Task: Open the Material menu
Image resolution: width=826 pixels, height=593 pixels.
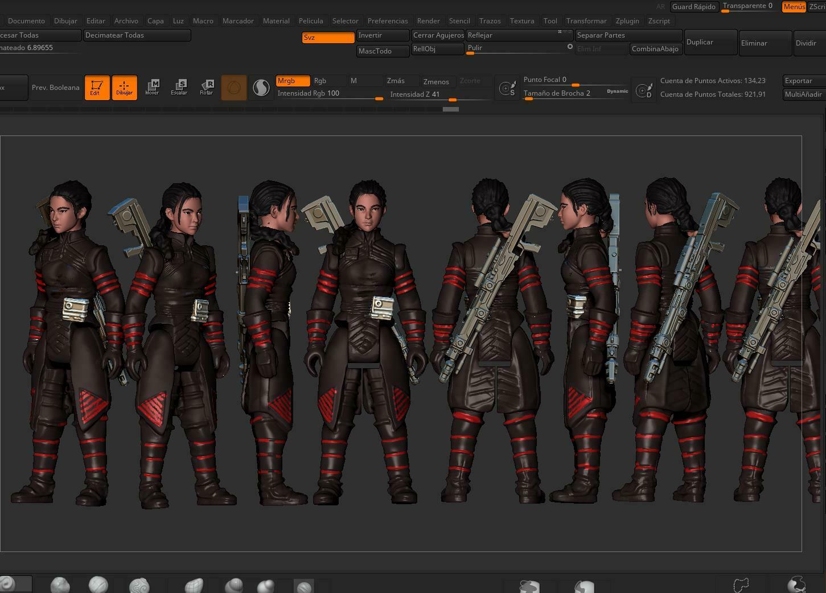Action: coord(276,20)
